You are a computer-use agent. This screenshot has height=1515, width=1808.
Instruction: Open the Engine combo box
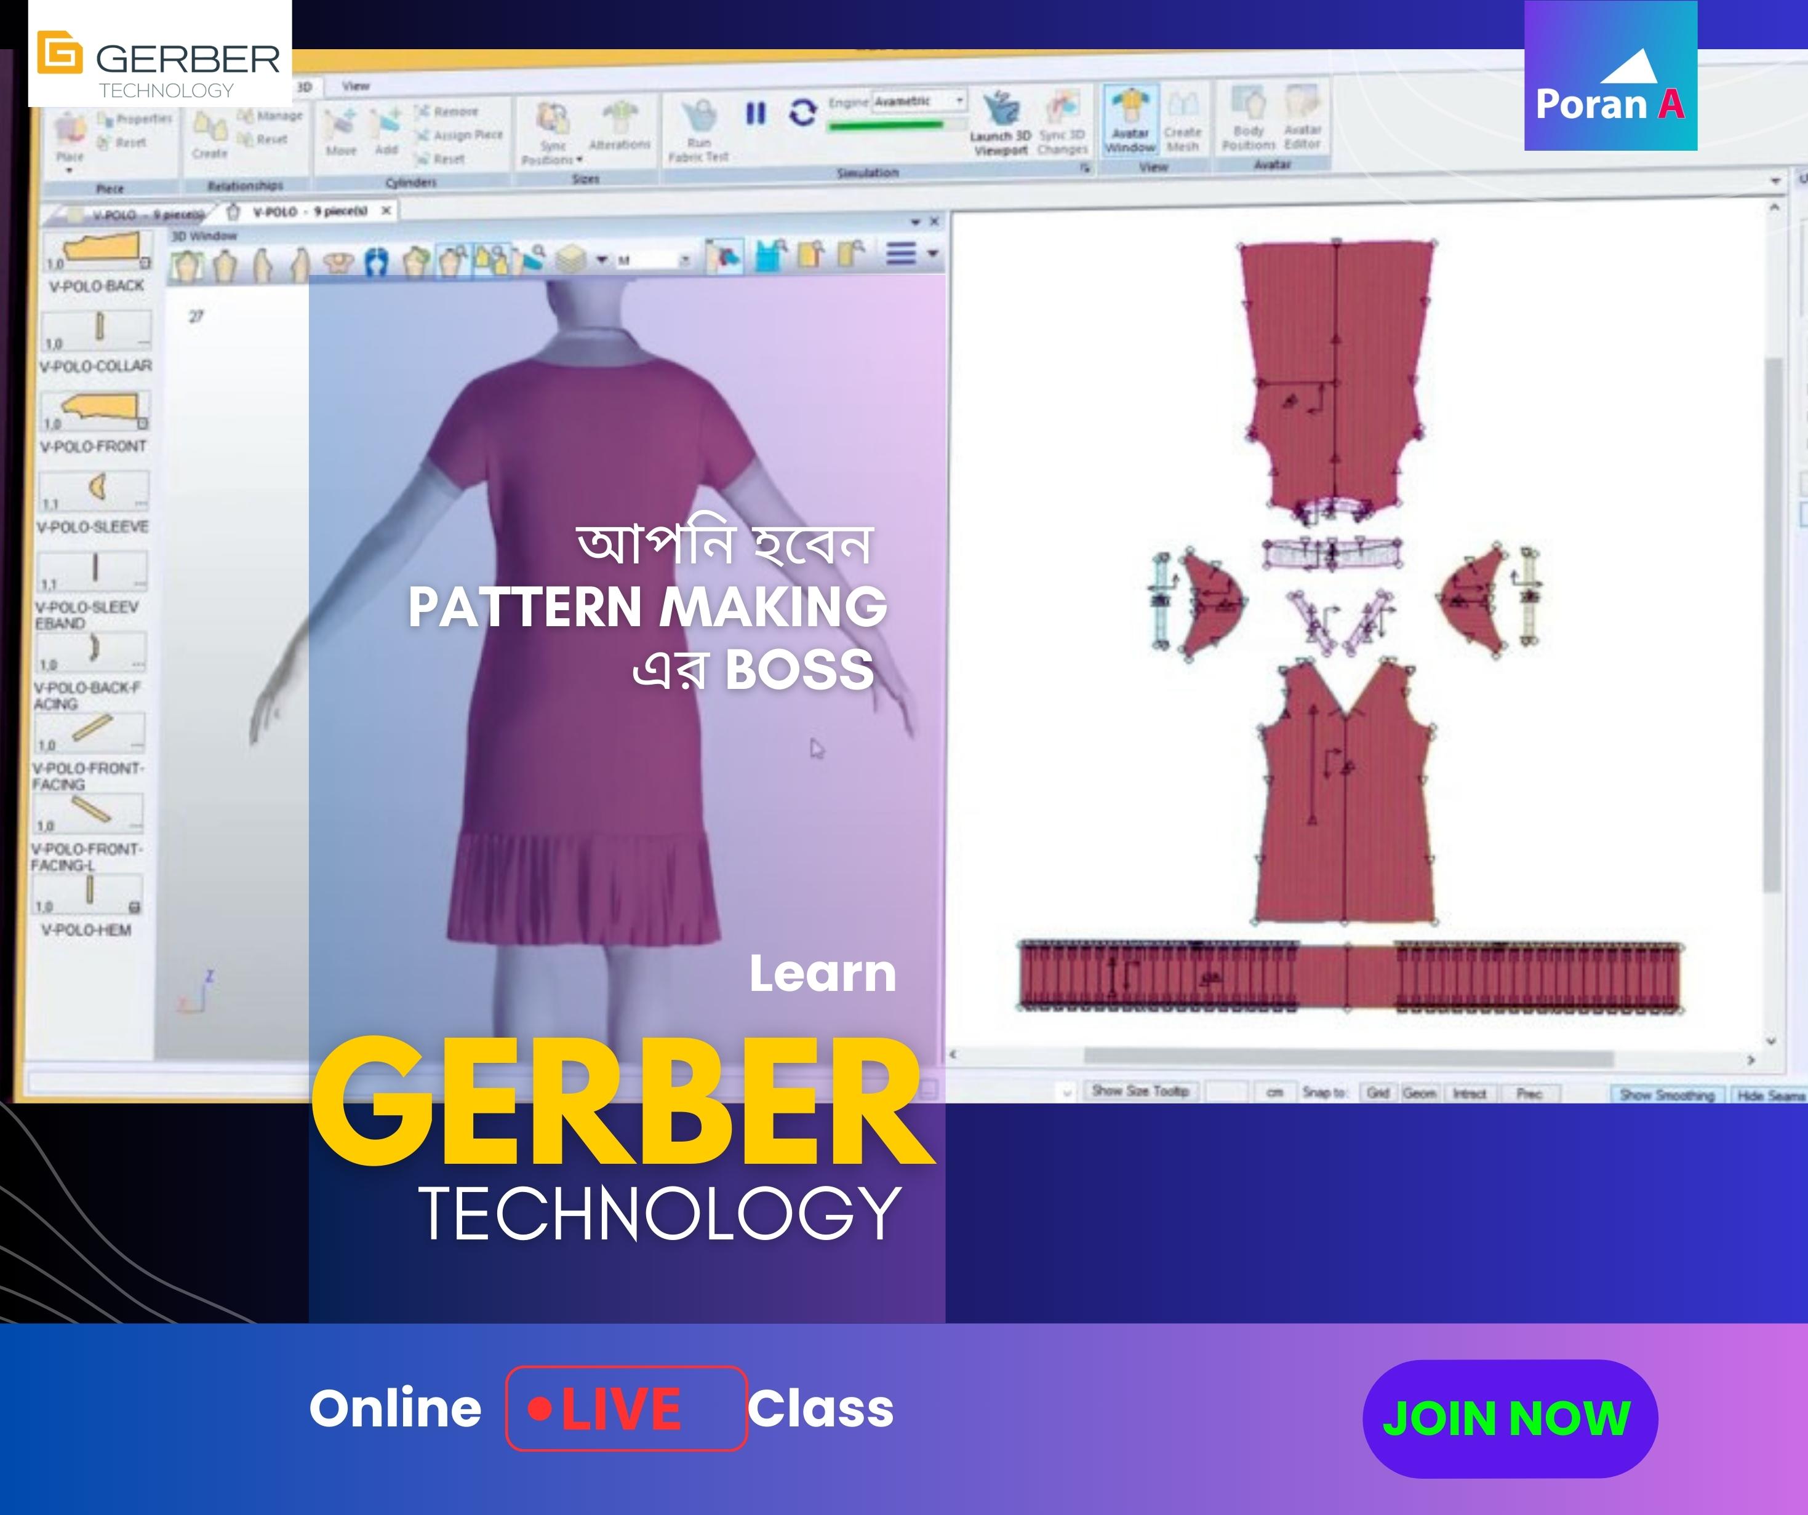point(919,101)
